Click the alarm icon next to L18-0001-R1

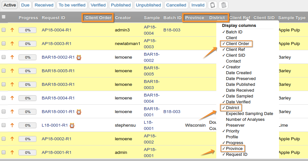click(x=72, y=125)
